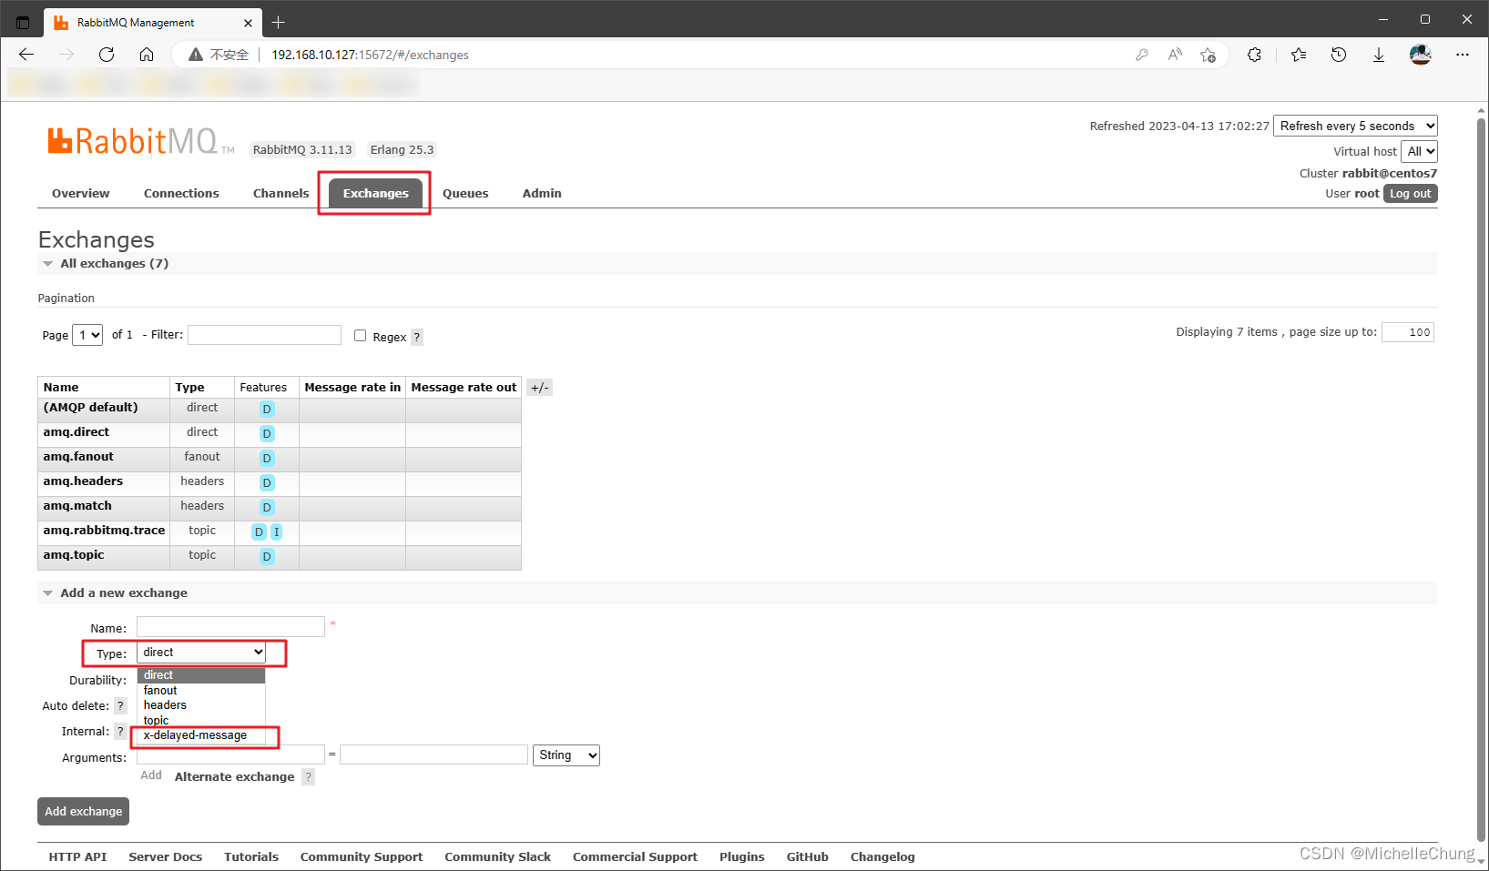Open the exchange Type dropdown

pyautogui.click(x=201, y=653)
